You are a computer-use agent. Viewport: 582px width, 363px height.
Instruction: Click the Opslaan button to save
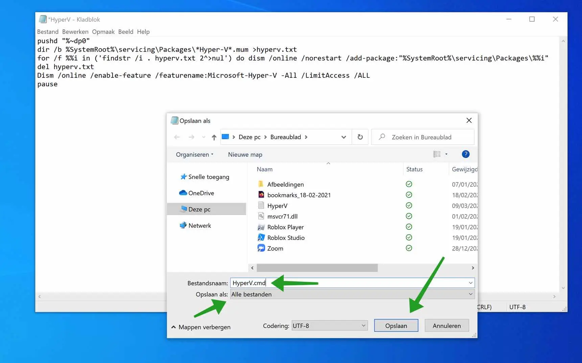396,326
